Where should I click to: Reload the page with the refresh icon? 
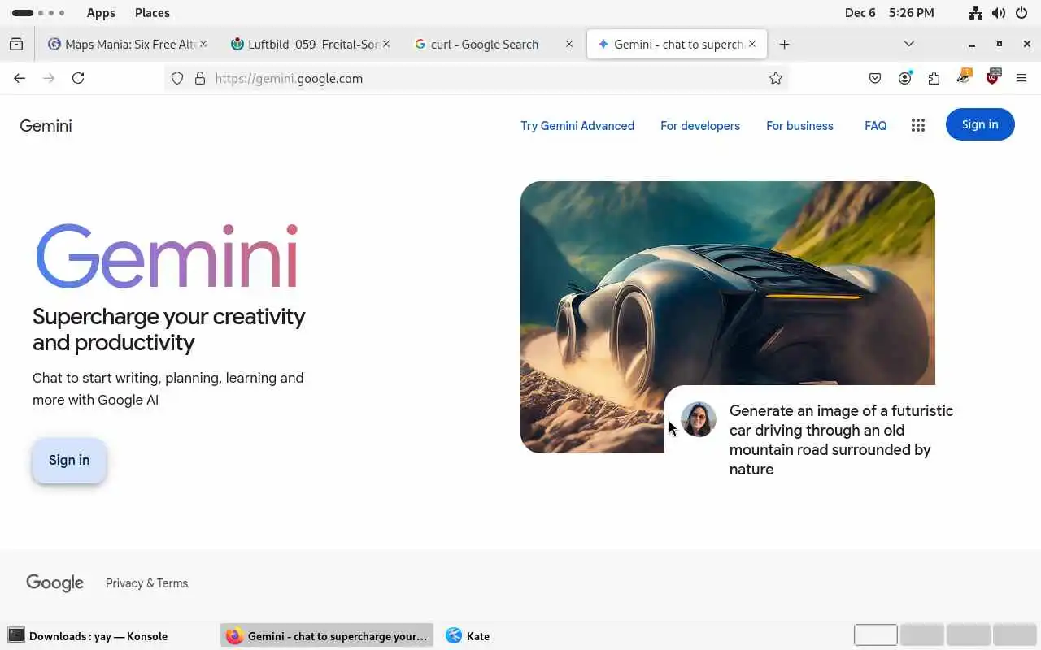point(78,78)
